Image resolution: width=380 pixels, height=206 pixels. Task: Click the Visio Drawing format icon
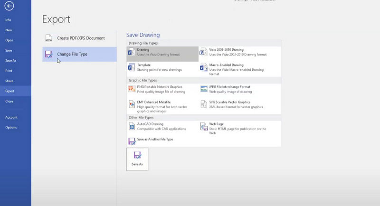point(132,52)
